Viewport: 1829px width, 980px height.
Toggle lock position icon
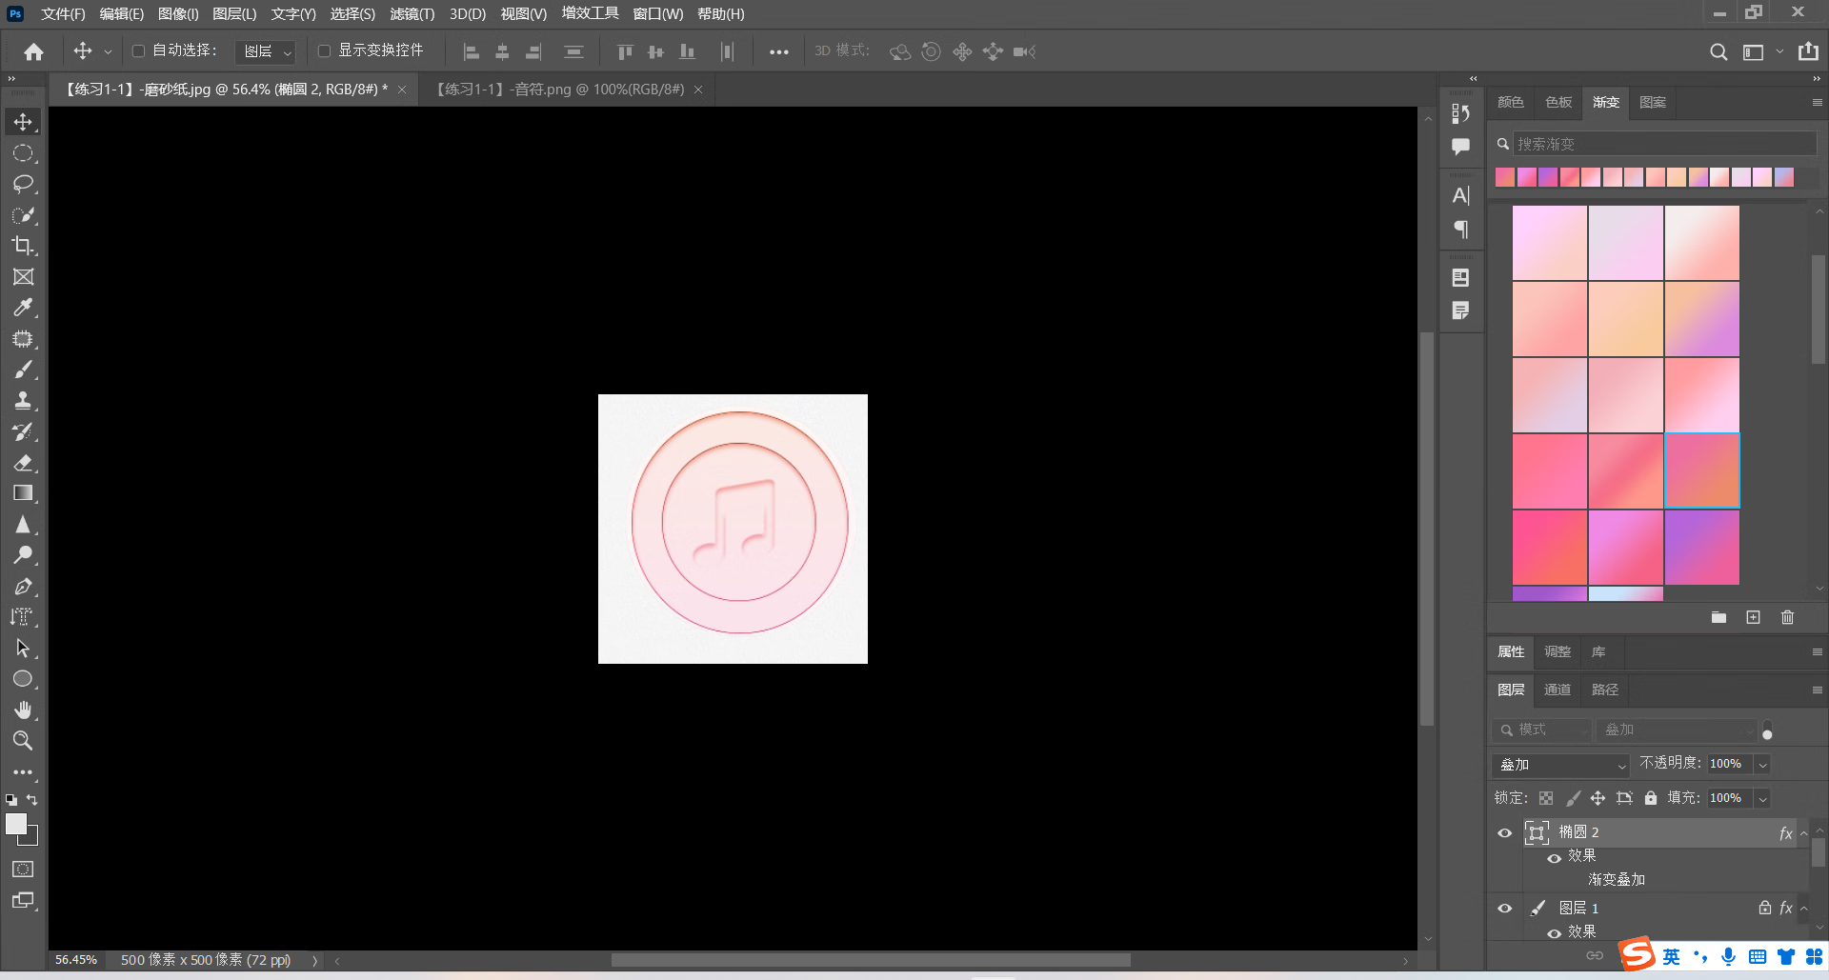1598,798
